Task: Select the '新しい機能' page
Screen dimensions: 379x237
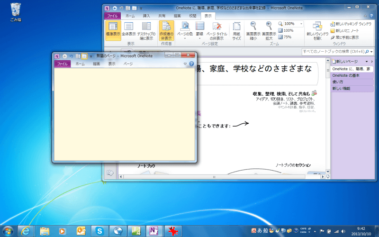Action: click(352, 89)
